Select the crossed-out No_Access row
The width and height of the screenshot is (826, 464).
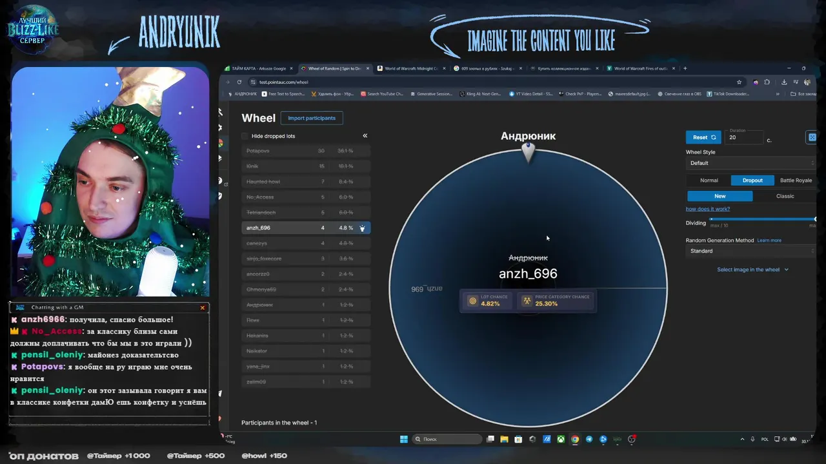click(x=306, y=197)
